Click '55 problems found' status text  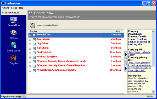14,97
